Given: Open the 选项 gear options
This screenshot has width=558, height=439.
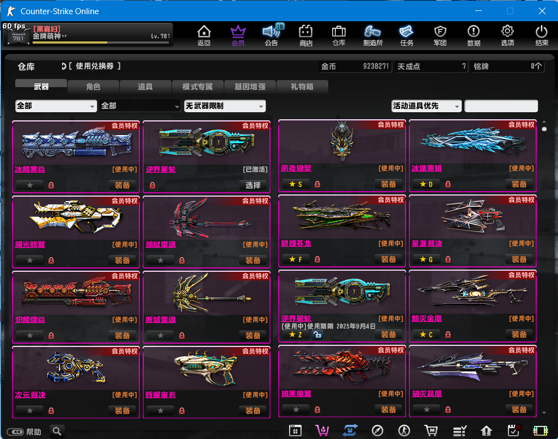Looking at the screenshot, I should (507, 35).
